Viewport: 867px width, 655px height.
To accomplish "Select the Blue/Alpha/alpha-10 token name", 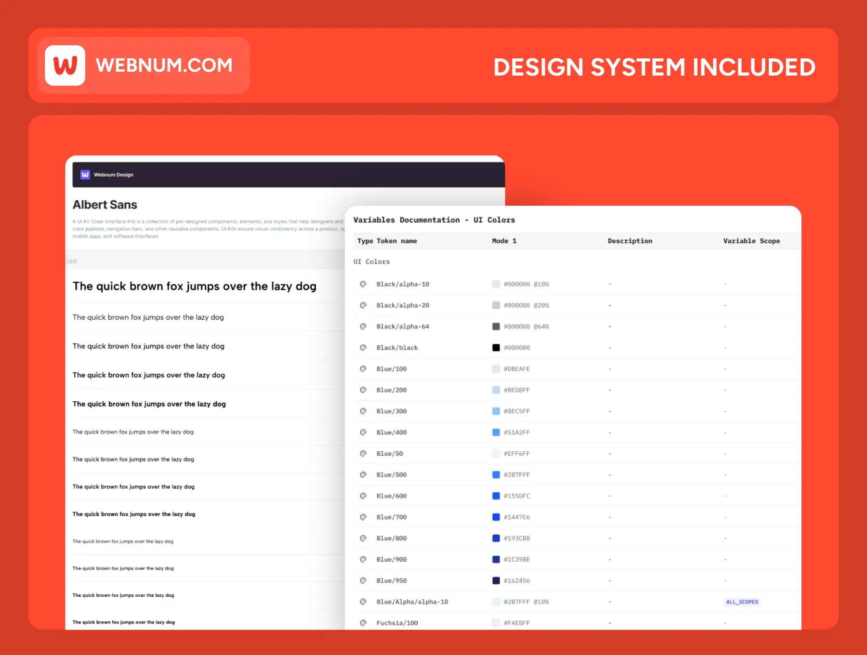I will click(x=412, y=602).
